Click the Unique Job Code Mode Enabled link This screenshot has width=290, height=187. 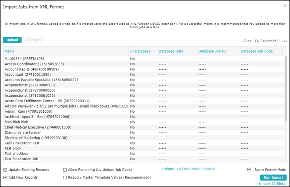(x=188, y=169)
